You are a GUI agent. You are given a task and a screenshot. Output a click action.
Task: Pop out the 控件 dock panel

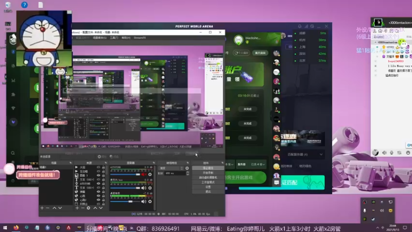tap(222, 163)
